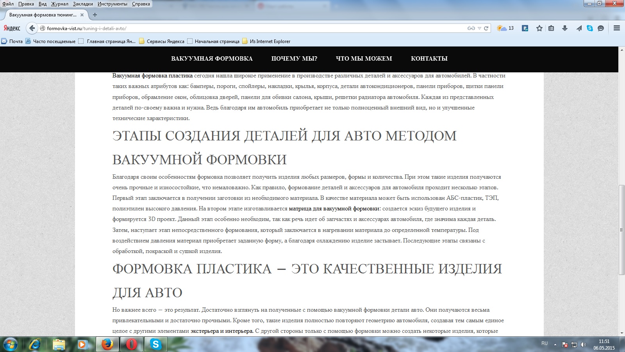Open a new tab with plus

click(x=95, y=15)
